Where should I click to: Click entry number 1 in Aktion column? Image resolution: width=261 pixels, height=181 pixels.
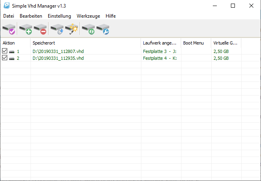[x=18, y=52]
